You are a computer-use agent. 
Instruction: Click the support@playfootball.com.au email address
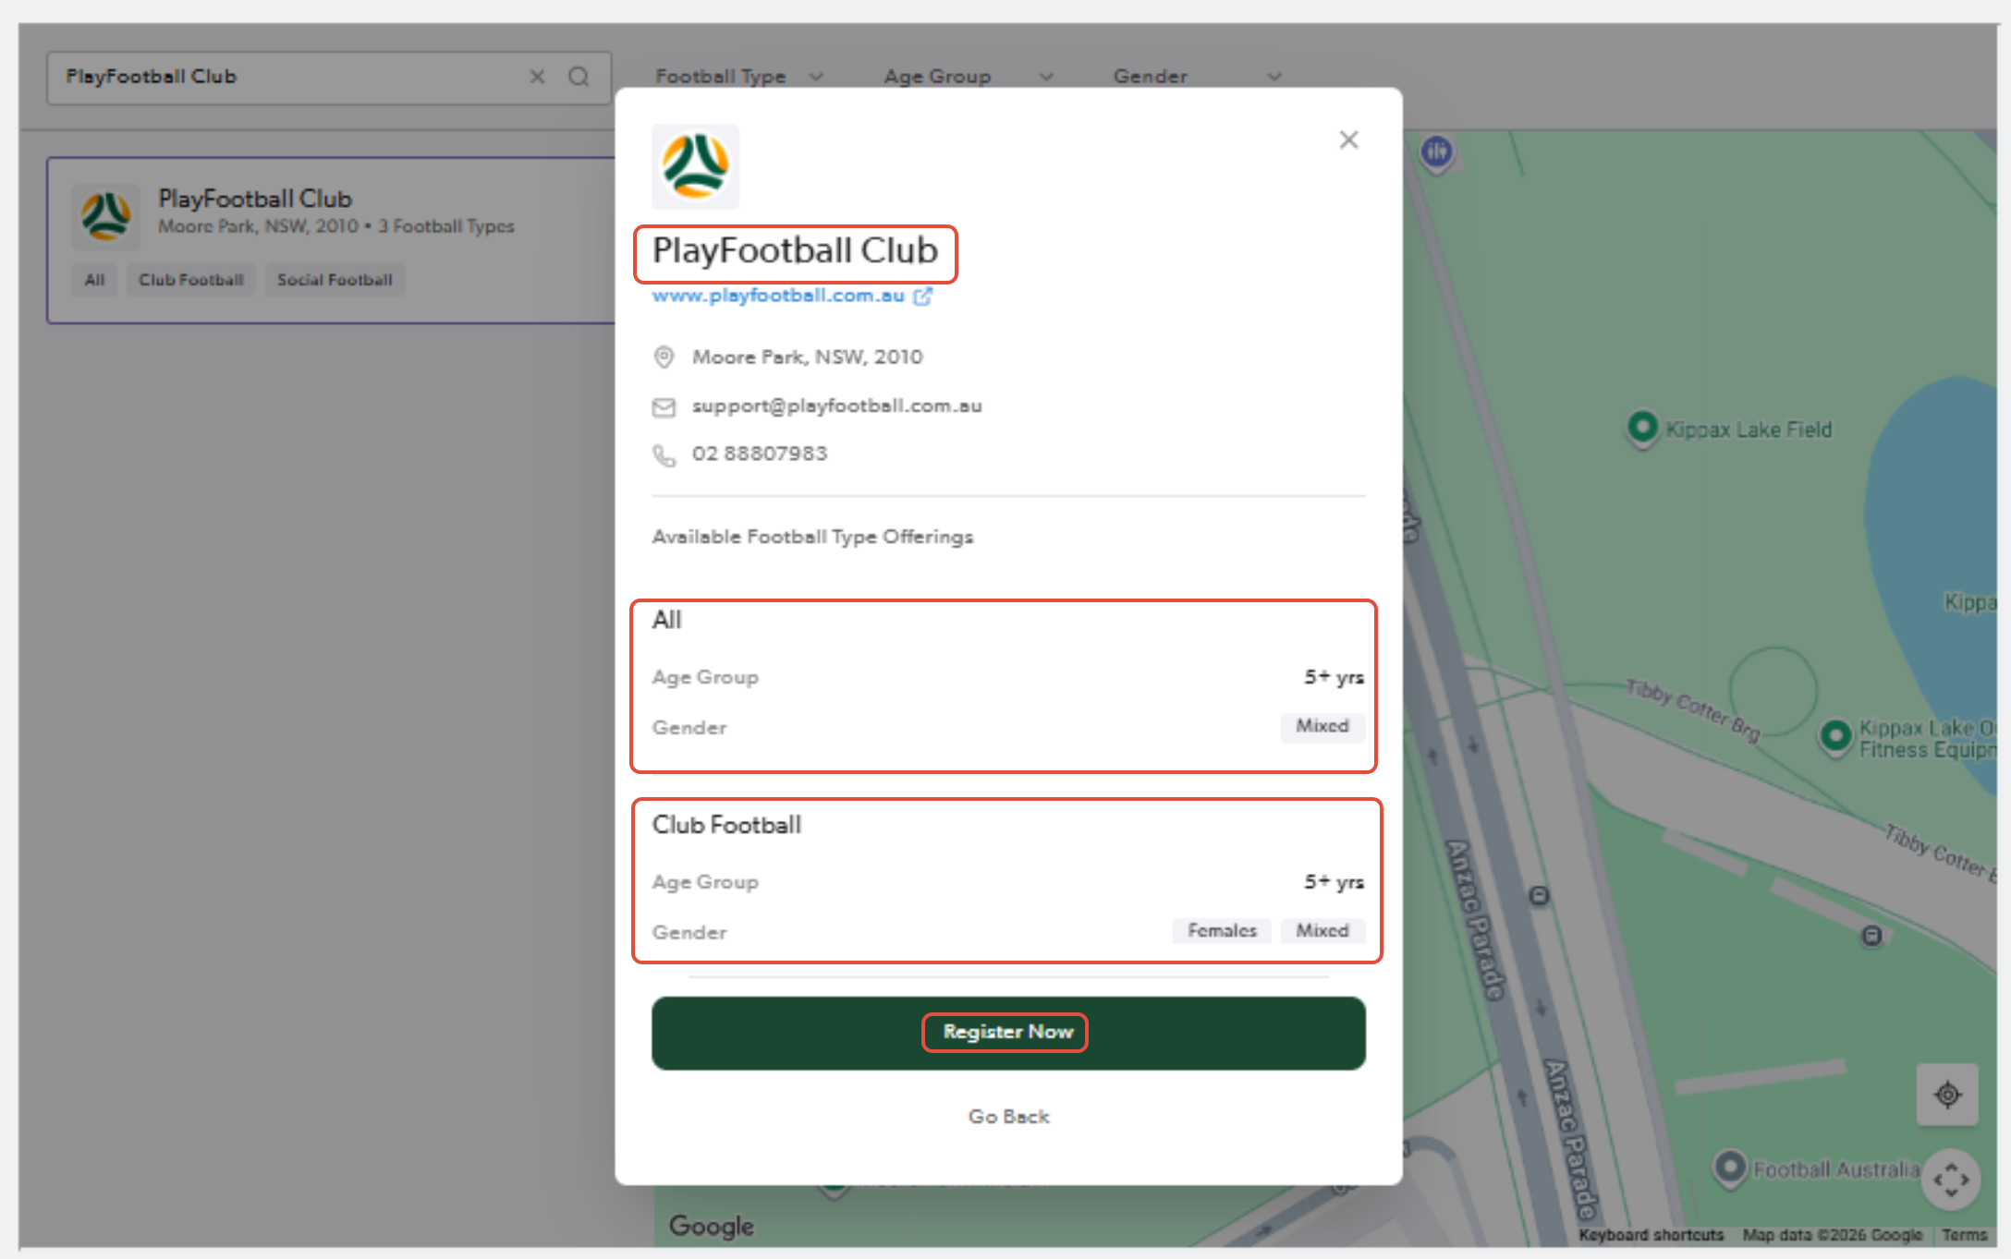point(837,406)
